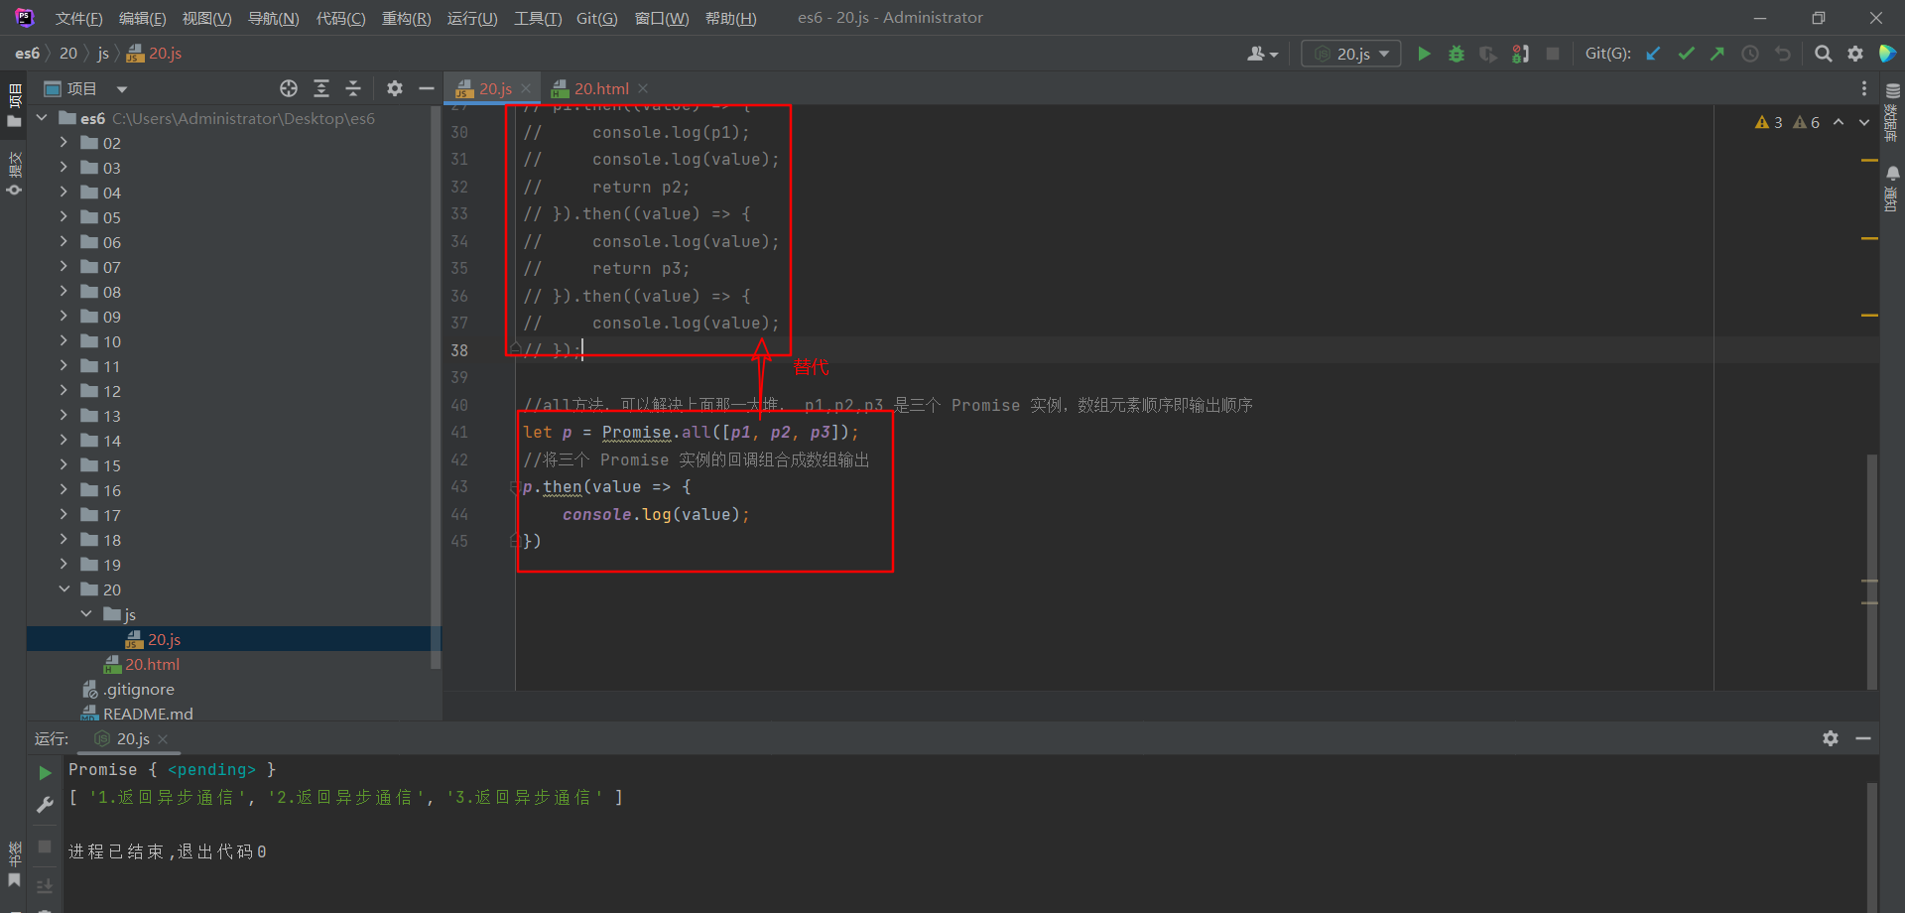Expand folder 19 in project tree

(64, 564)
